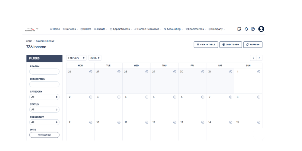Screen dimensions: 302x151
Task: Open the Human Resources menu
Action: point(148,29)
